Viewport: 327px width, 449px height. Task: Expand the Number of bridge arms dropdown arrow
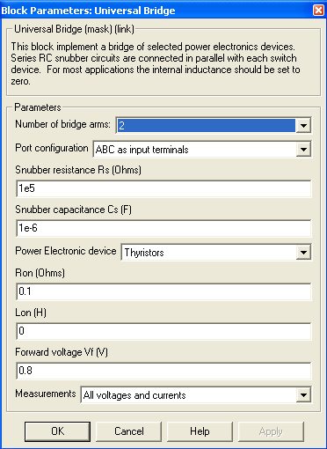pyautogui.click(x=303, y=126)
